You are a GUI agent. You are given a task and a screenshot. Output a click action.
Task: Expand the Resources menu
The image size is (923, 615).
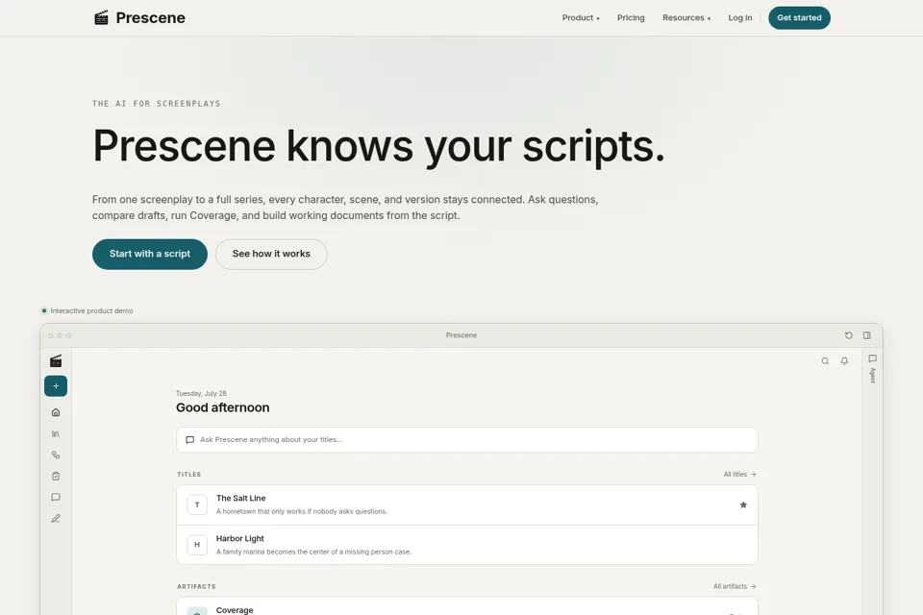point(686,17)
